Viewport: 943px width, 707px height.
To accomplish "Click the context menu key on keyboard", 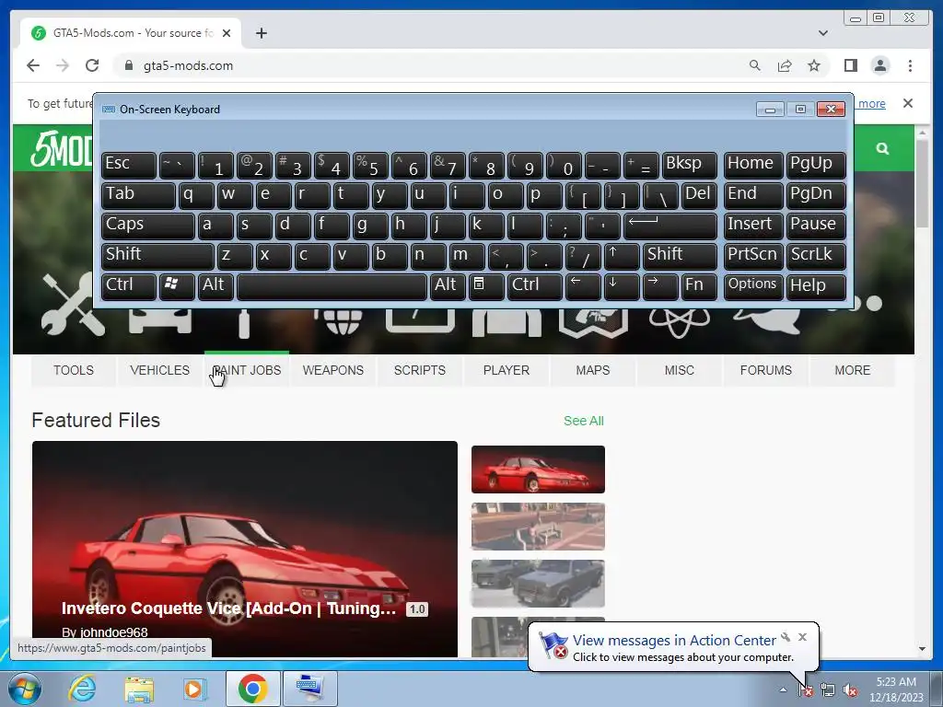I will pos(486,285).
